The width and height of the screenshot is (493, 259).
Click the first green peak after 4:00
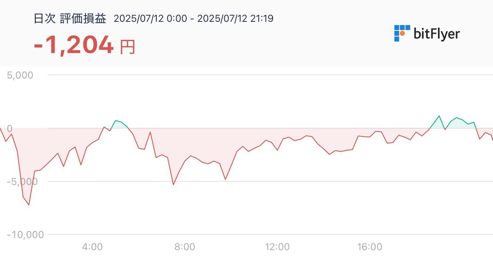pyautogui.click(x=116, y=120)
